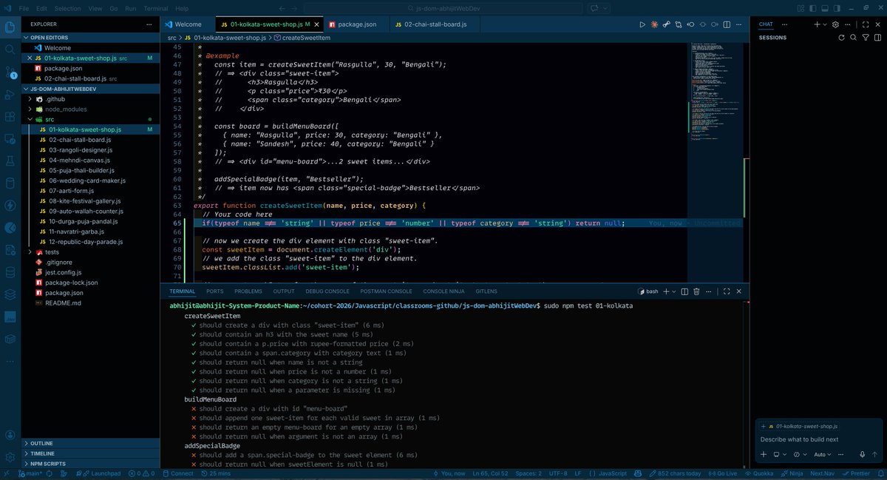This screenshot has height=480, width=887.
Task: Open terminal panel more actions ellipsis
Action: [708, 291]
